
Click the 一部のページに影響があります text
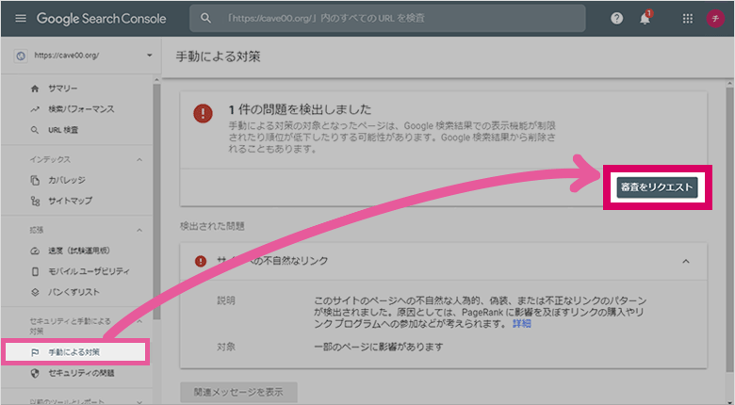click(x=378, y=347)
